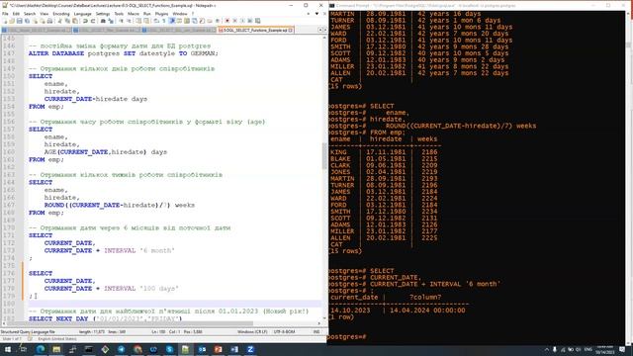Click the line 'ALTER DATABASE postgres SET datestyle TO GERMAN;'
Viewport: 633px width, 356px height.
click(x=123, y=53)
